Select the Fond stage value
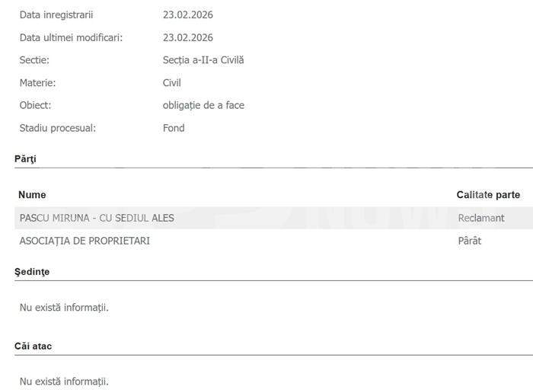 pyautogui.click(x=174, y=128)
